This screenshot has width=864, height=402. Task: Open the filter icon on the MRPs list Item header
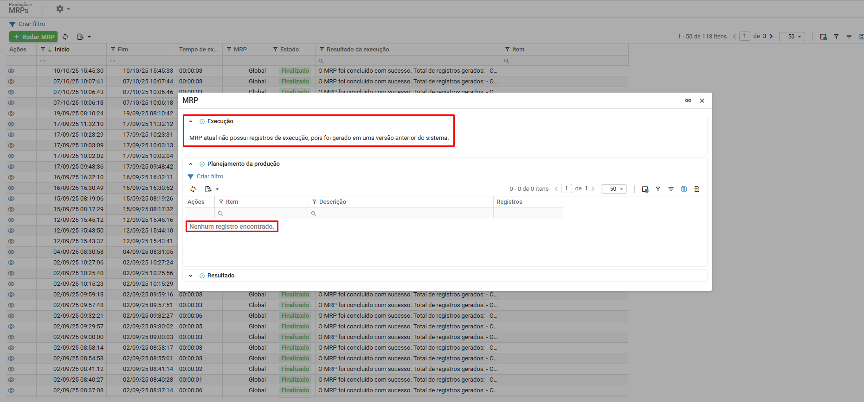click(507, 50)
